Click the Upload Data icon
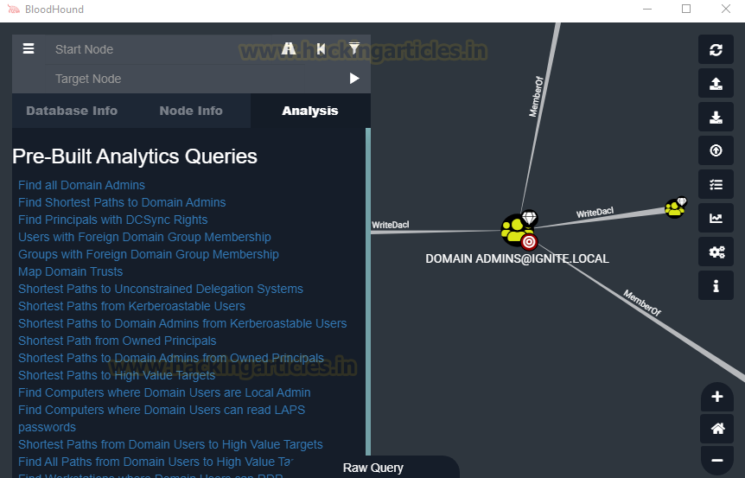Image resolution: width=745 pixels, height=478 pixels. [x=716, y=150]
